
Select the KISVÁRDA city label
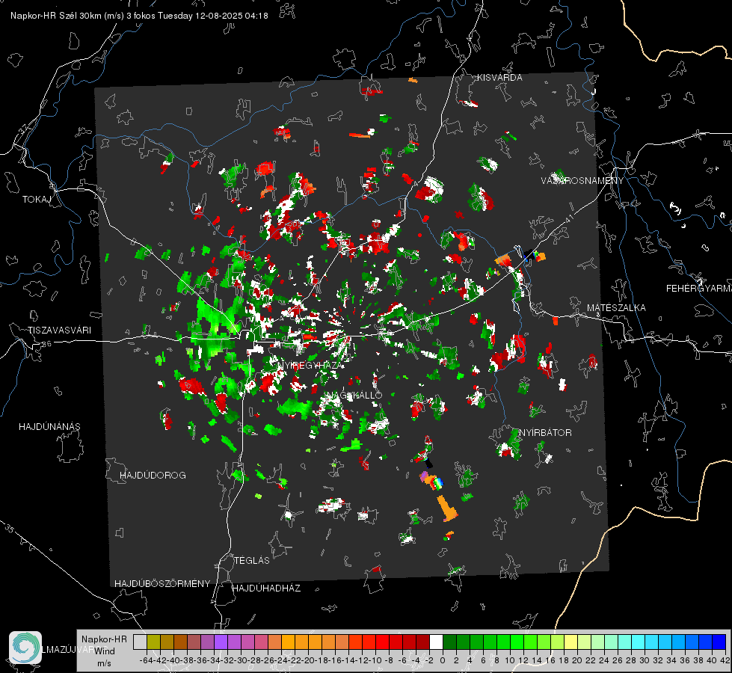click(x=499, y=78)
